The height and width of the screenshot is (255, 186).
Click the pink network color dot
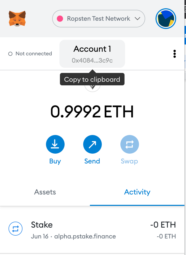click(60, 19)
